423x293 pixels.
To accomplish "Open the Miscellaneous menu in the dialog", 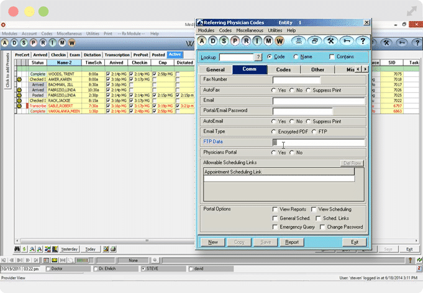I will (x=250, y=30).
